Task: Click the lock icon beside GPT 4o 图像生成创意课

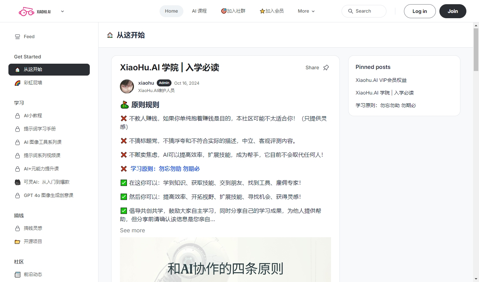Action: (18, 196)
